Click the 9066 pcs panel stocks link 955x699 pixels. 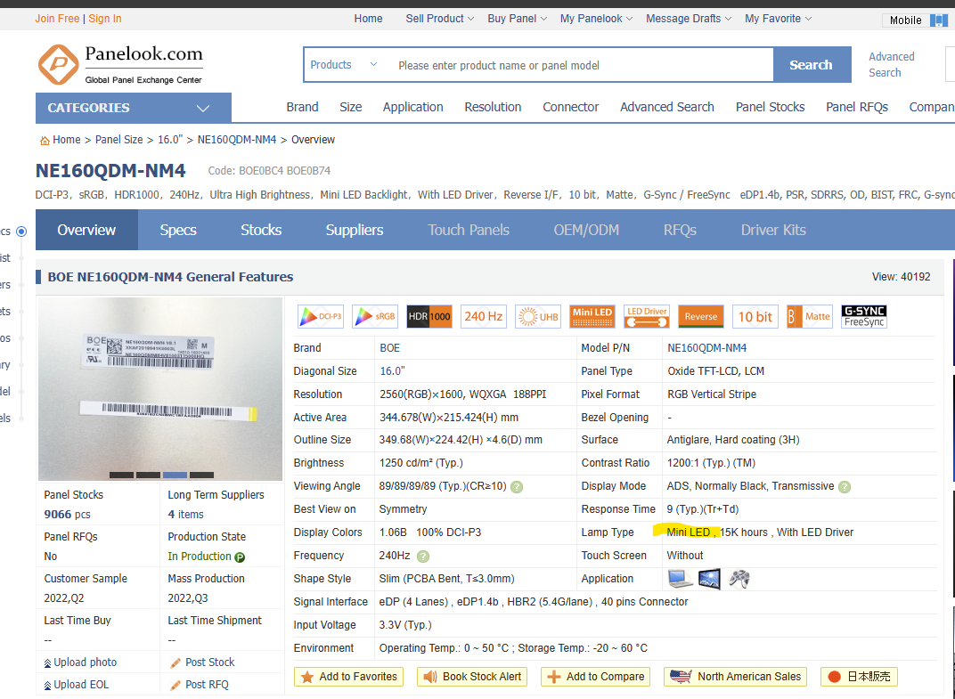pyautogui.click(x=67, y=515)
